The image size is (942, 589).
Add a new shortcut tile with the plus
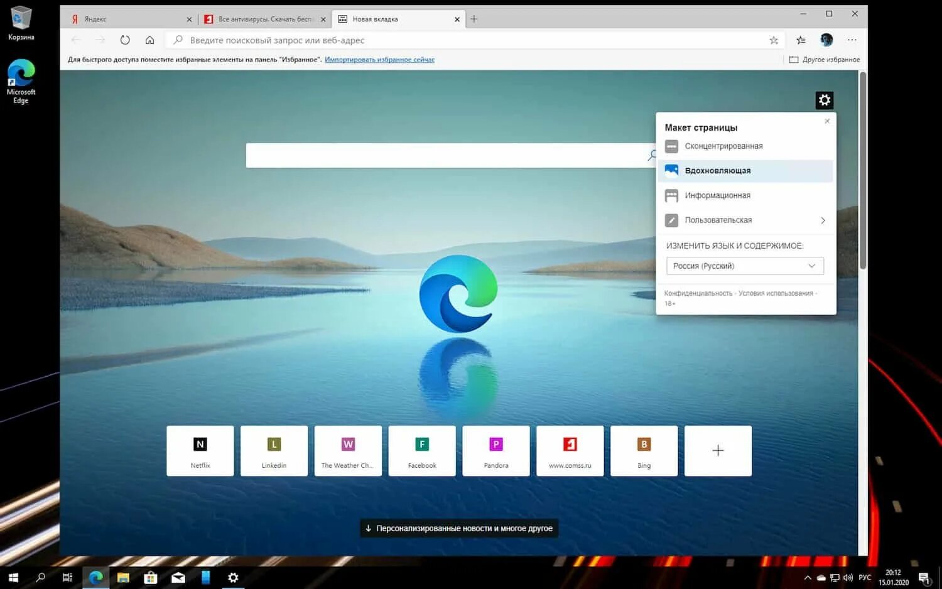tap(718, 450)
